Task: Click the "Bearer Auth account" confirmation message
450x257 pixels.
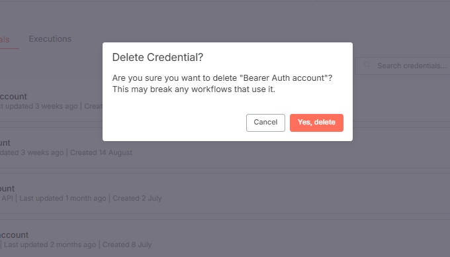Action: [x=222, y=78]
